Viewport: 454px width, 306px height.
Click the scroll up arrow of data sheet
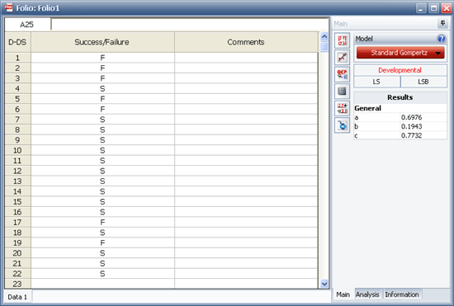[324, 37]
